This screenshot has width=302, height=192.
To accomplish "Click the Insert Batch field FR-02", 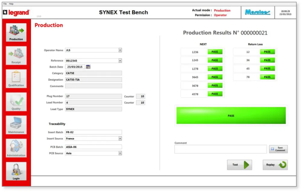I will click(x=93, y=132).
